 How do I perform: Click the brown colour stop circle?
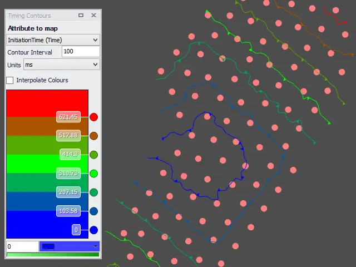(x=93, y=136)
